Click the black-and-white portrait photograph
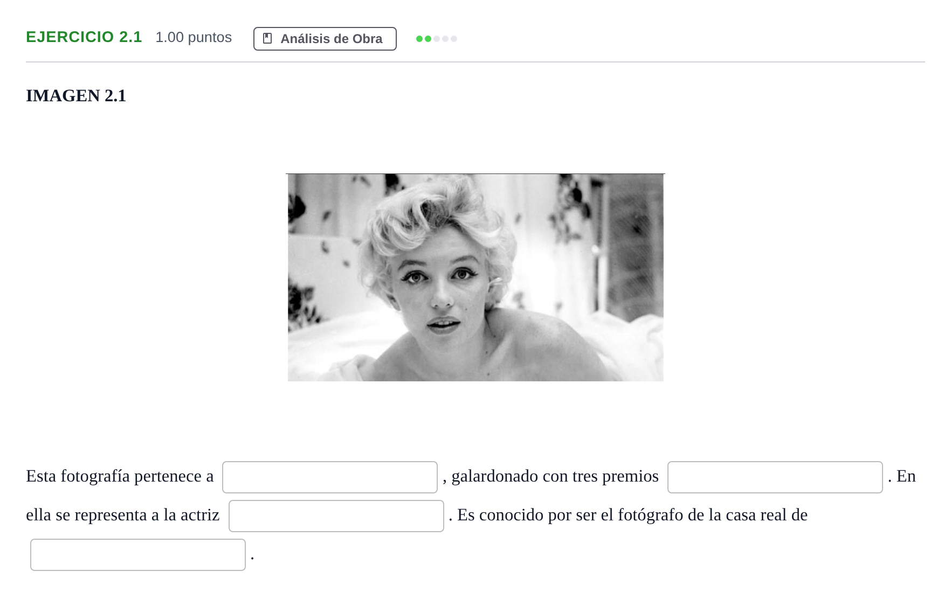951x599 pixels. [x=475, y=277]
